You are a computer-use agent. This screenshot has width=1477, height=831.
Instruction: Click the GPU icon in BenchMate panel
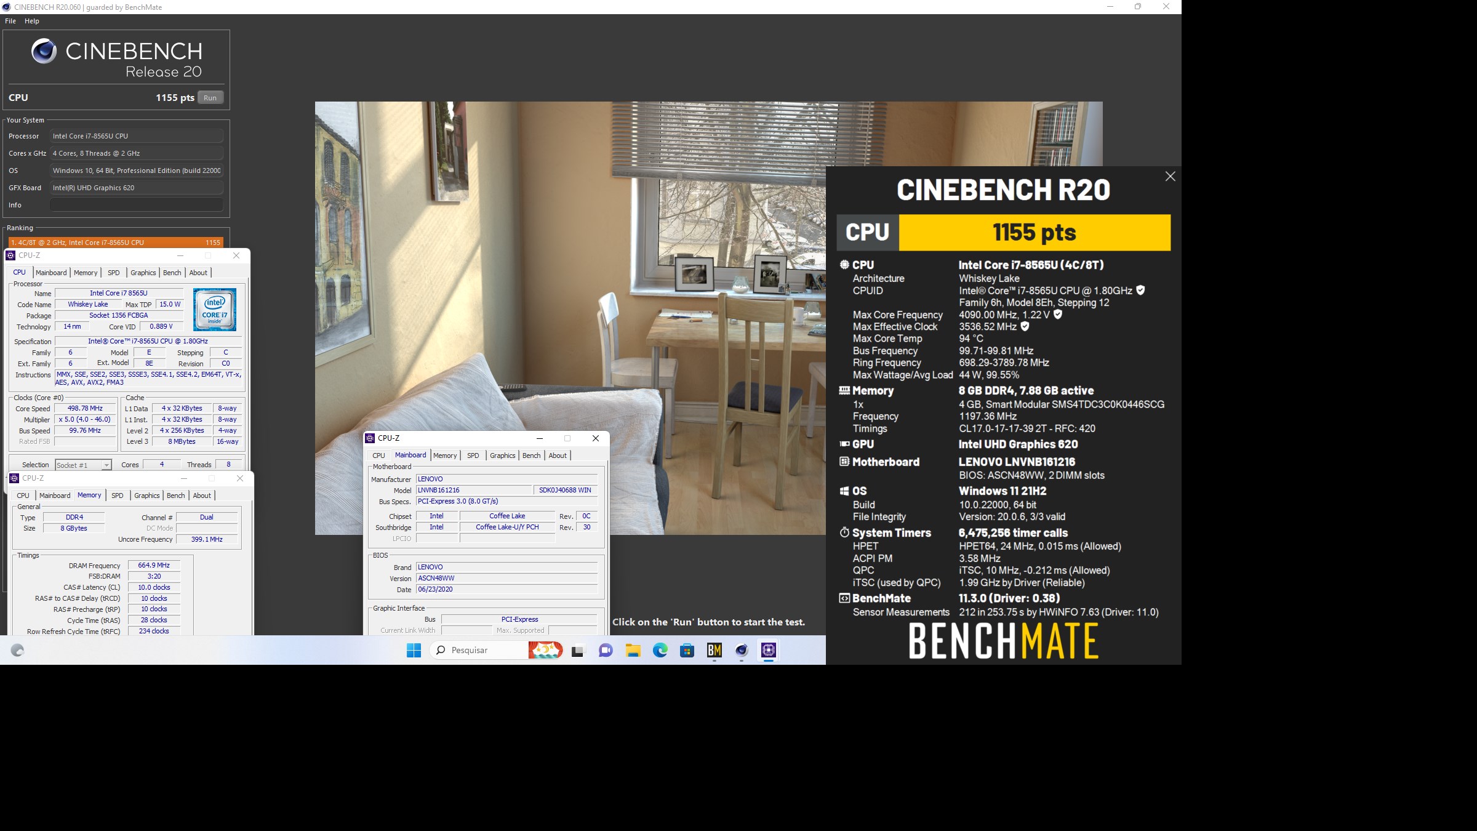pyautogui.click(x=844, y=444)
